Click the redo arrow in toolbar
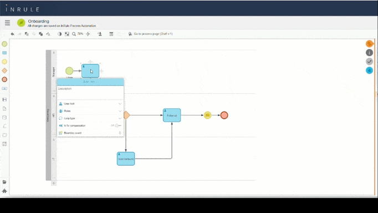Screen dimensions: 378x213 [19, 34]
